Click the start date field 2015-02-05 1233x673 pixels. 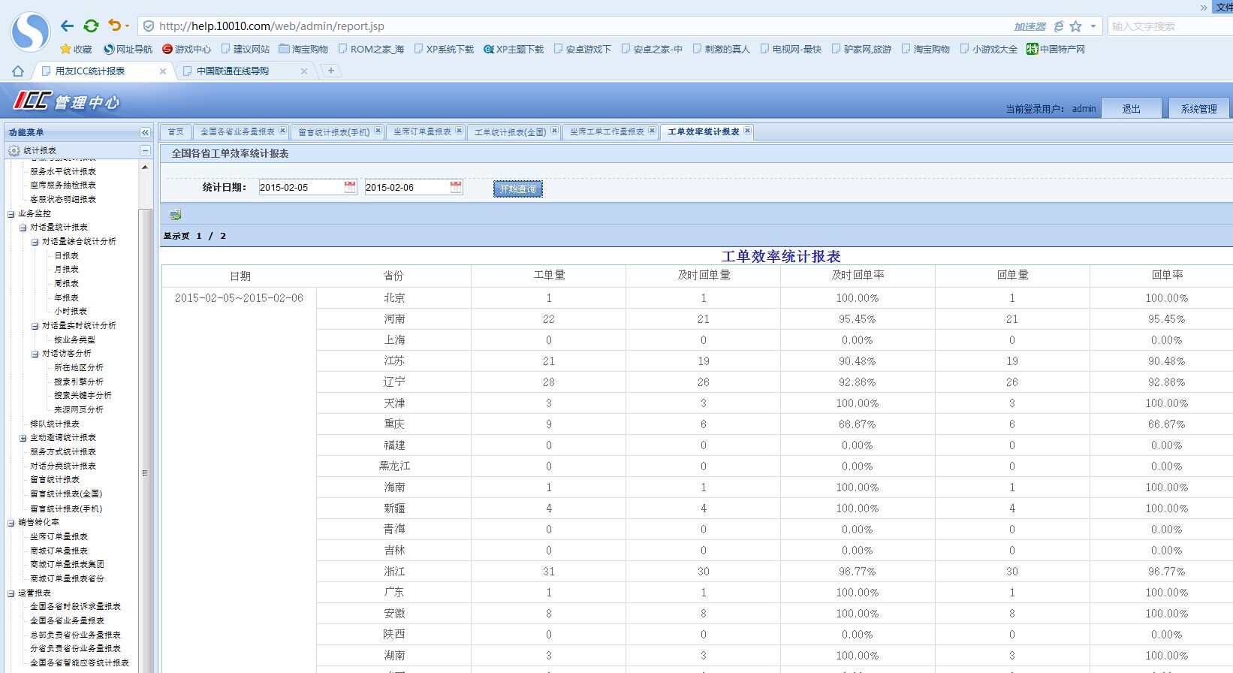point(300,187)
